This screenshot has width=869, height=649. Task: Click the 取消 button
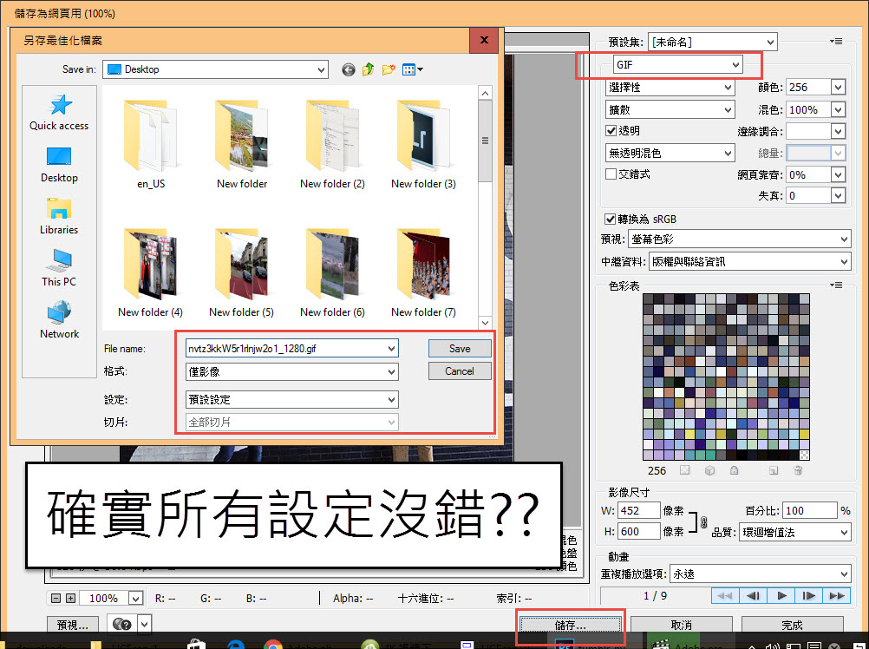coord(681,625)
